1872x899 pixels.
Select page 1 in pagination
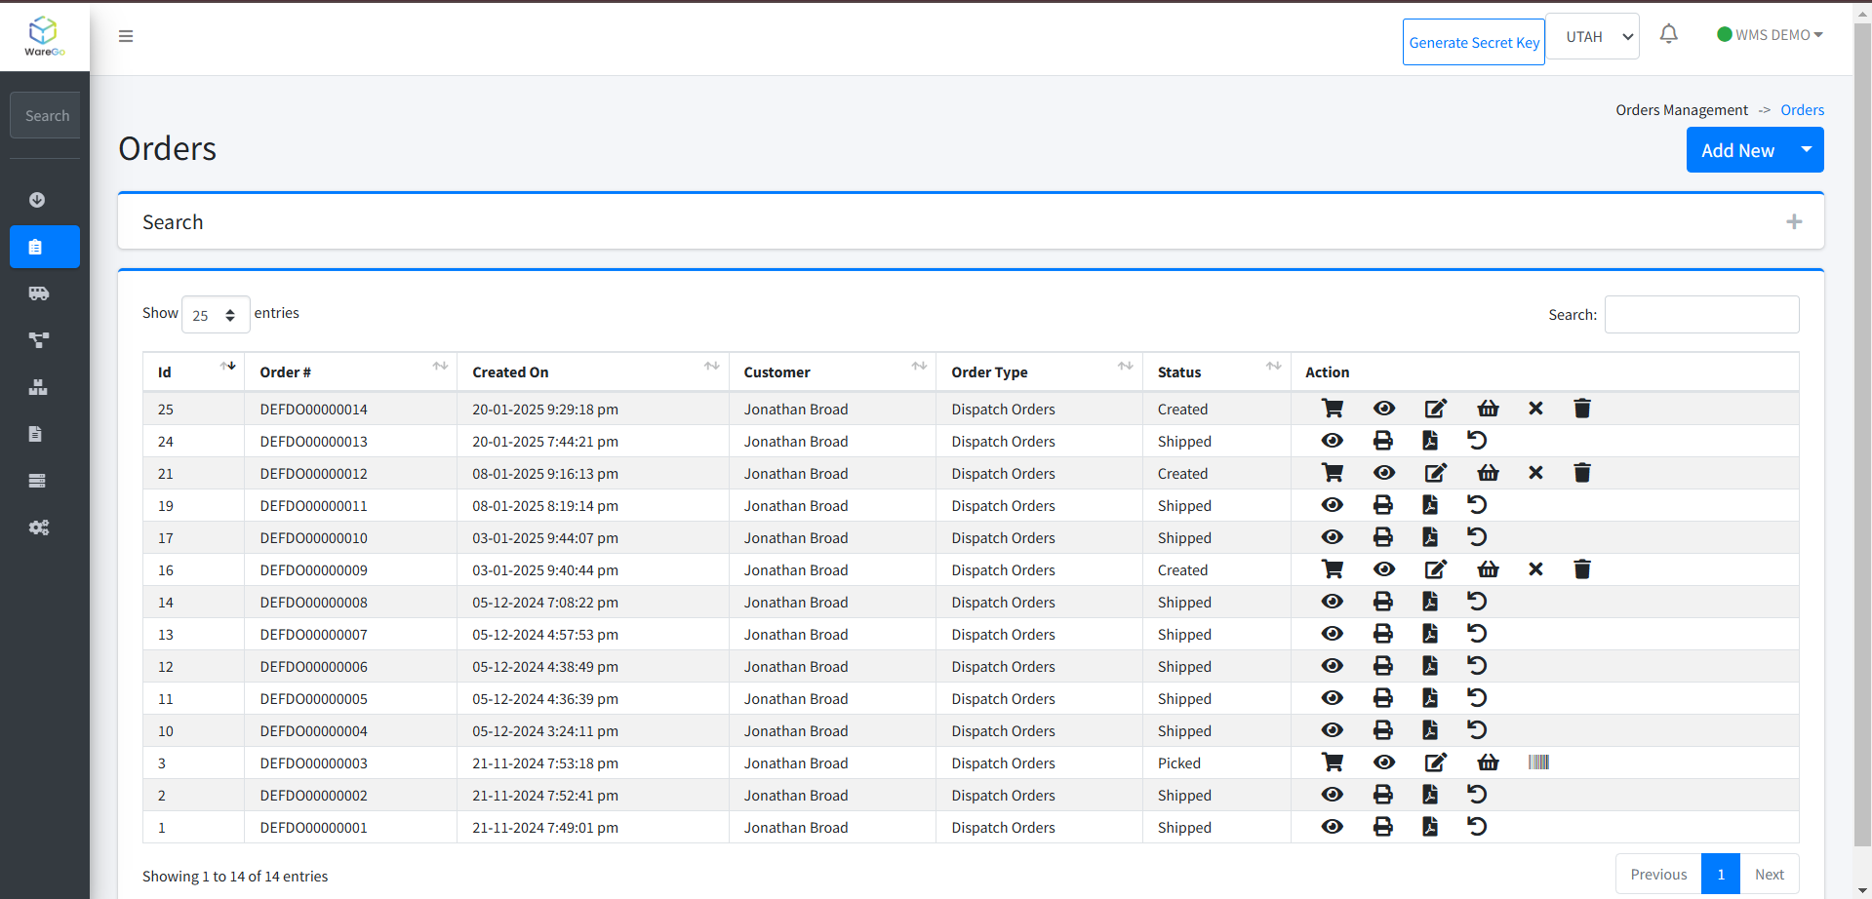coord(1721,875)
